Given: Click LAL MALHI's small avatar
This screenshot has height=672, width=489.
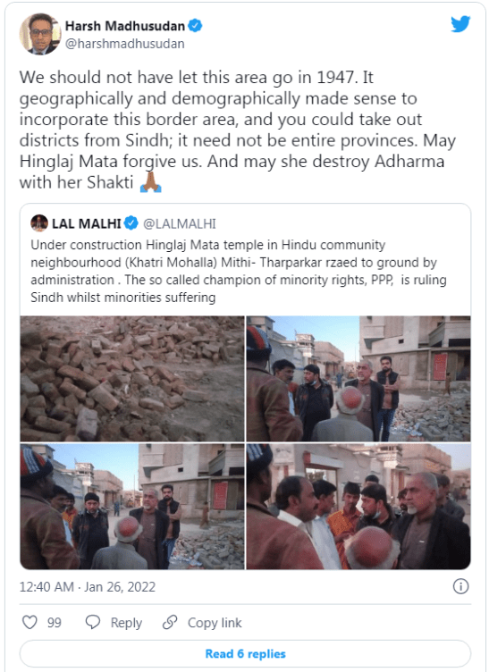Looking at the screenshot, I should coord(39,223).
